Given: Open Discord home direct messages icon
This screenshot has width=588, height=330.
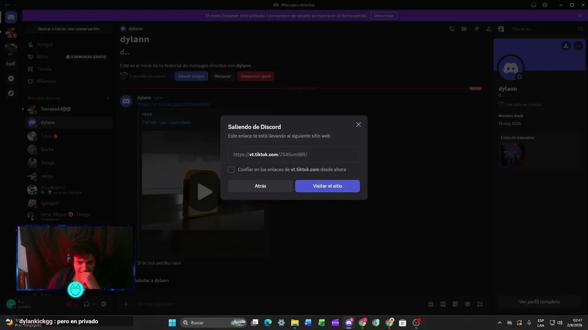Looking at the screenshot, I should point(11,17).
